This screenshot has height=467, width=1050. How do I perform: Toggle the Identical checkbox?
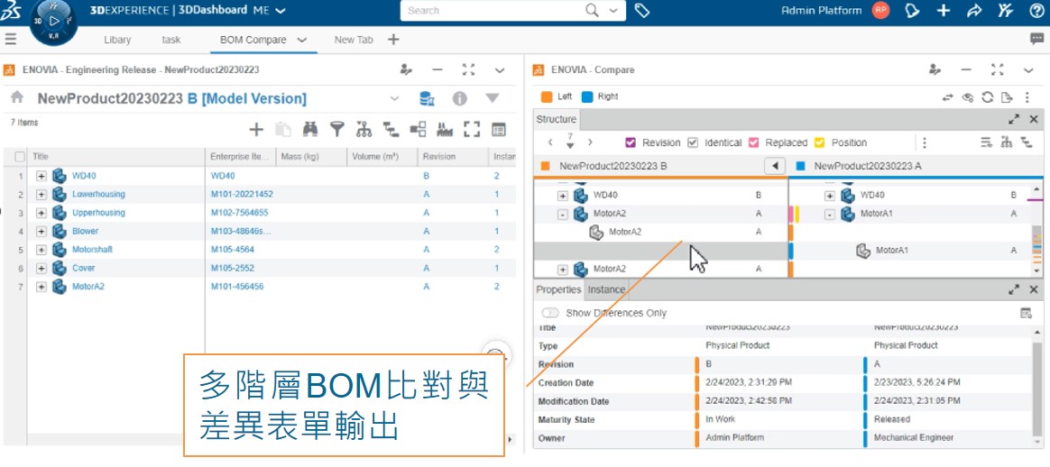click(693, 142)
